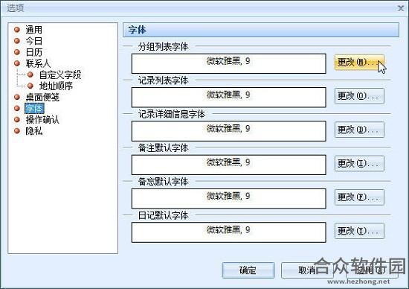Image resolution: width=409 pixels, height=289 pixels.
Task: Click the bullet icon beside 日历
Action: [x=17, y=52]
